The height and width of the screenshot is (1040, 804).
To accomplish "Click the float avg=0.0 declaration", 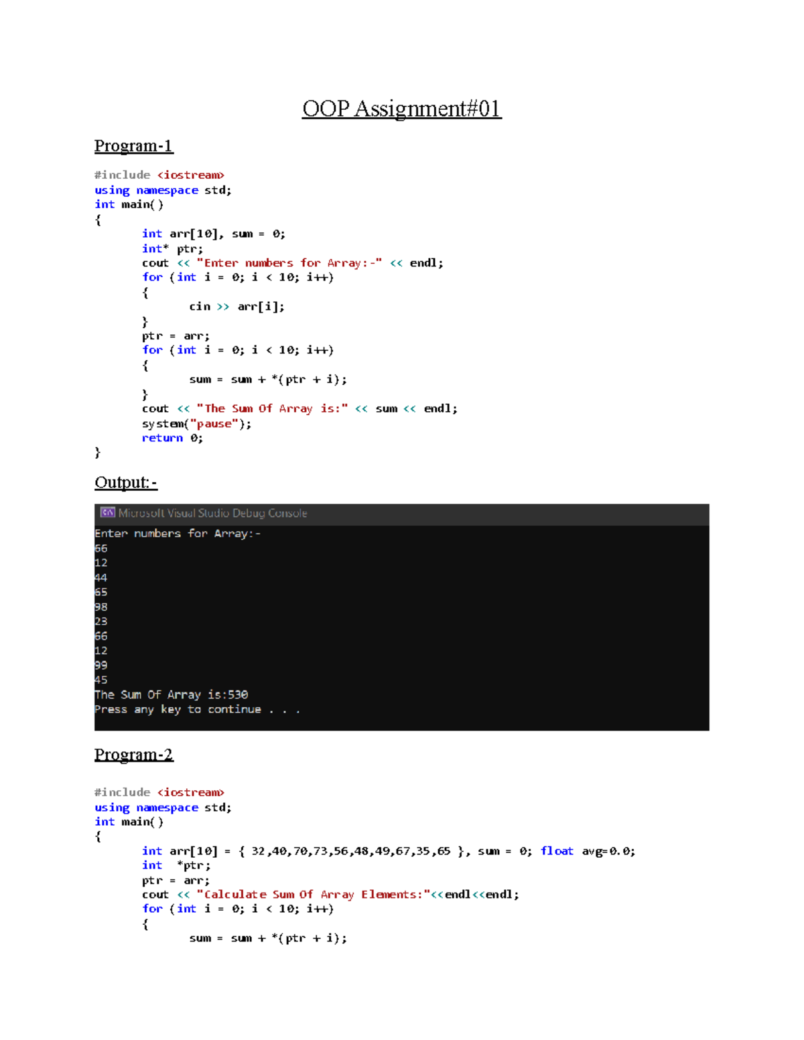I will pyautogui.click(x=588, y=850).
